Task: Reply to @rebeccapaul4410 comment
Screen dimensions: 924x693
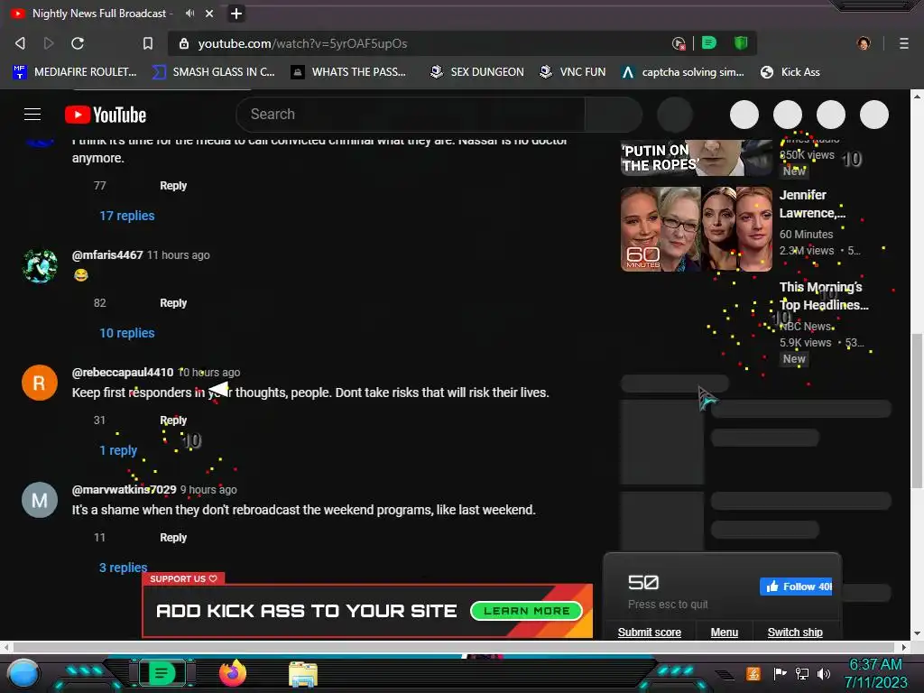Action: click(173, 420)
